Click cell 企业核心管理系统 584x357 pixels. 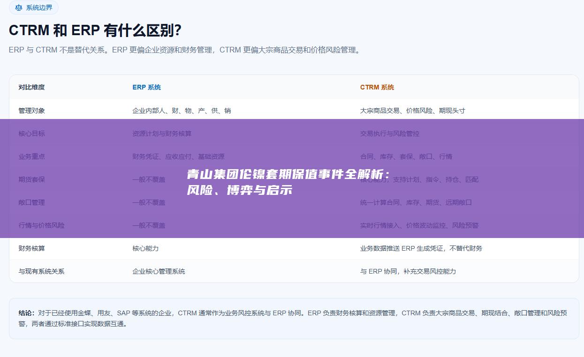[159, 271]
